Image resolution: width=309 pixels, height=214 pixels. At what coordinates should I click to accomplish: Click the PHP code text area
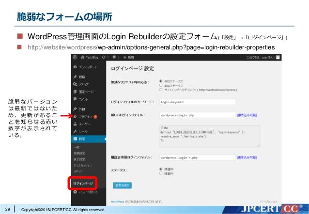point(210,136)
